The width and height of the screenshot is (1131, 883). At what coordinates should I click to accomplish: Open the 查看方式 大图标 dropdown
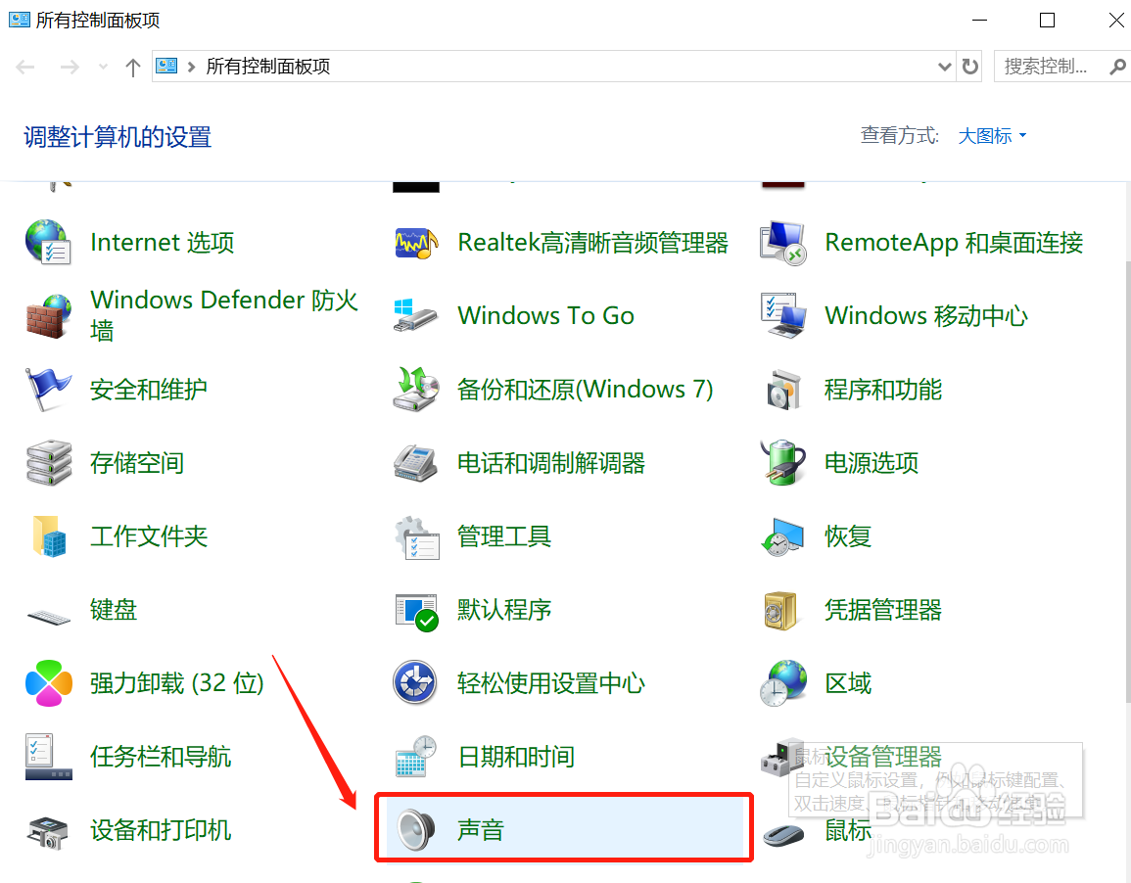click(x=992, y=135)
